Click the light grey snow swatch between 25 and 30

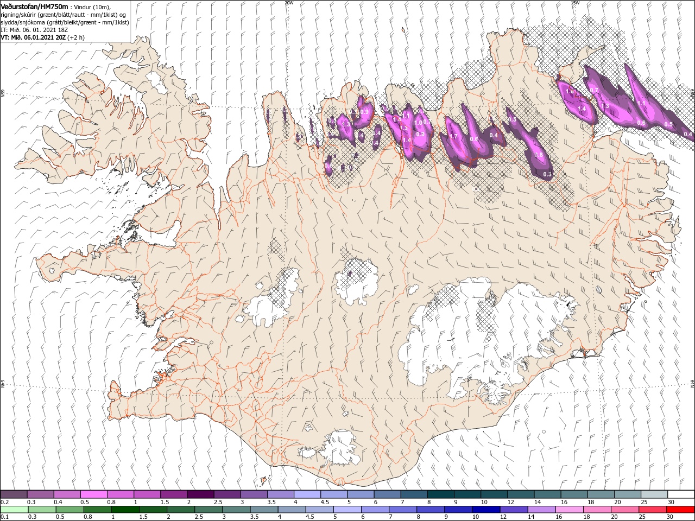[x=655, y=494]
